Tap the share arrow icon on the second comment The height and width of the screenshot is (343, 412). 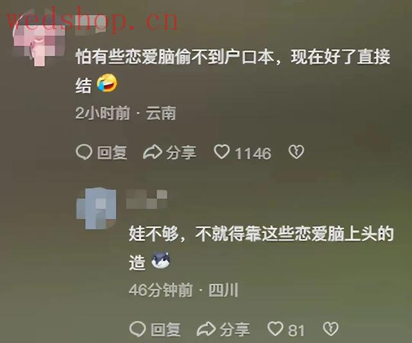(x=206, y=329)
